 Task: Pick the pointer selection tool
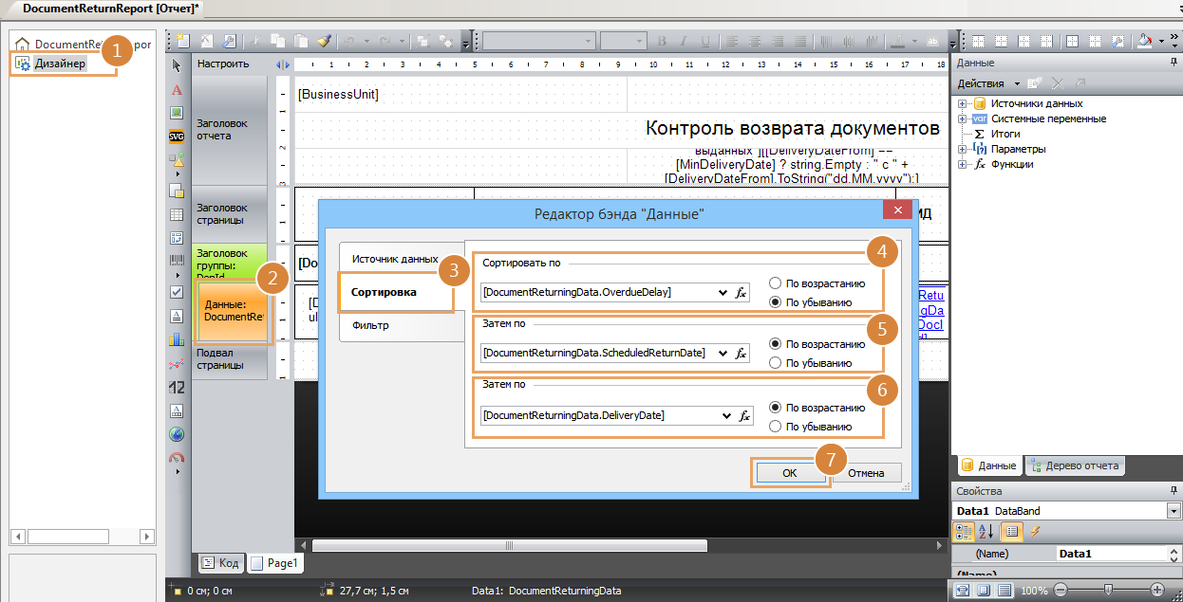(x=176, y=65)
